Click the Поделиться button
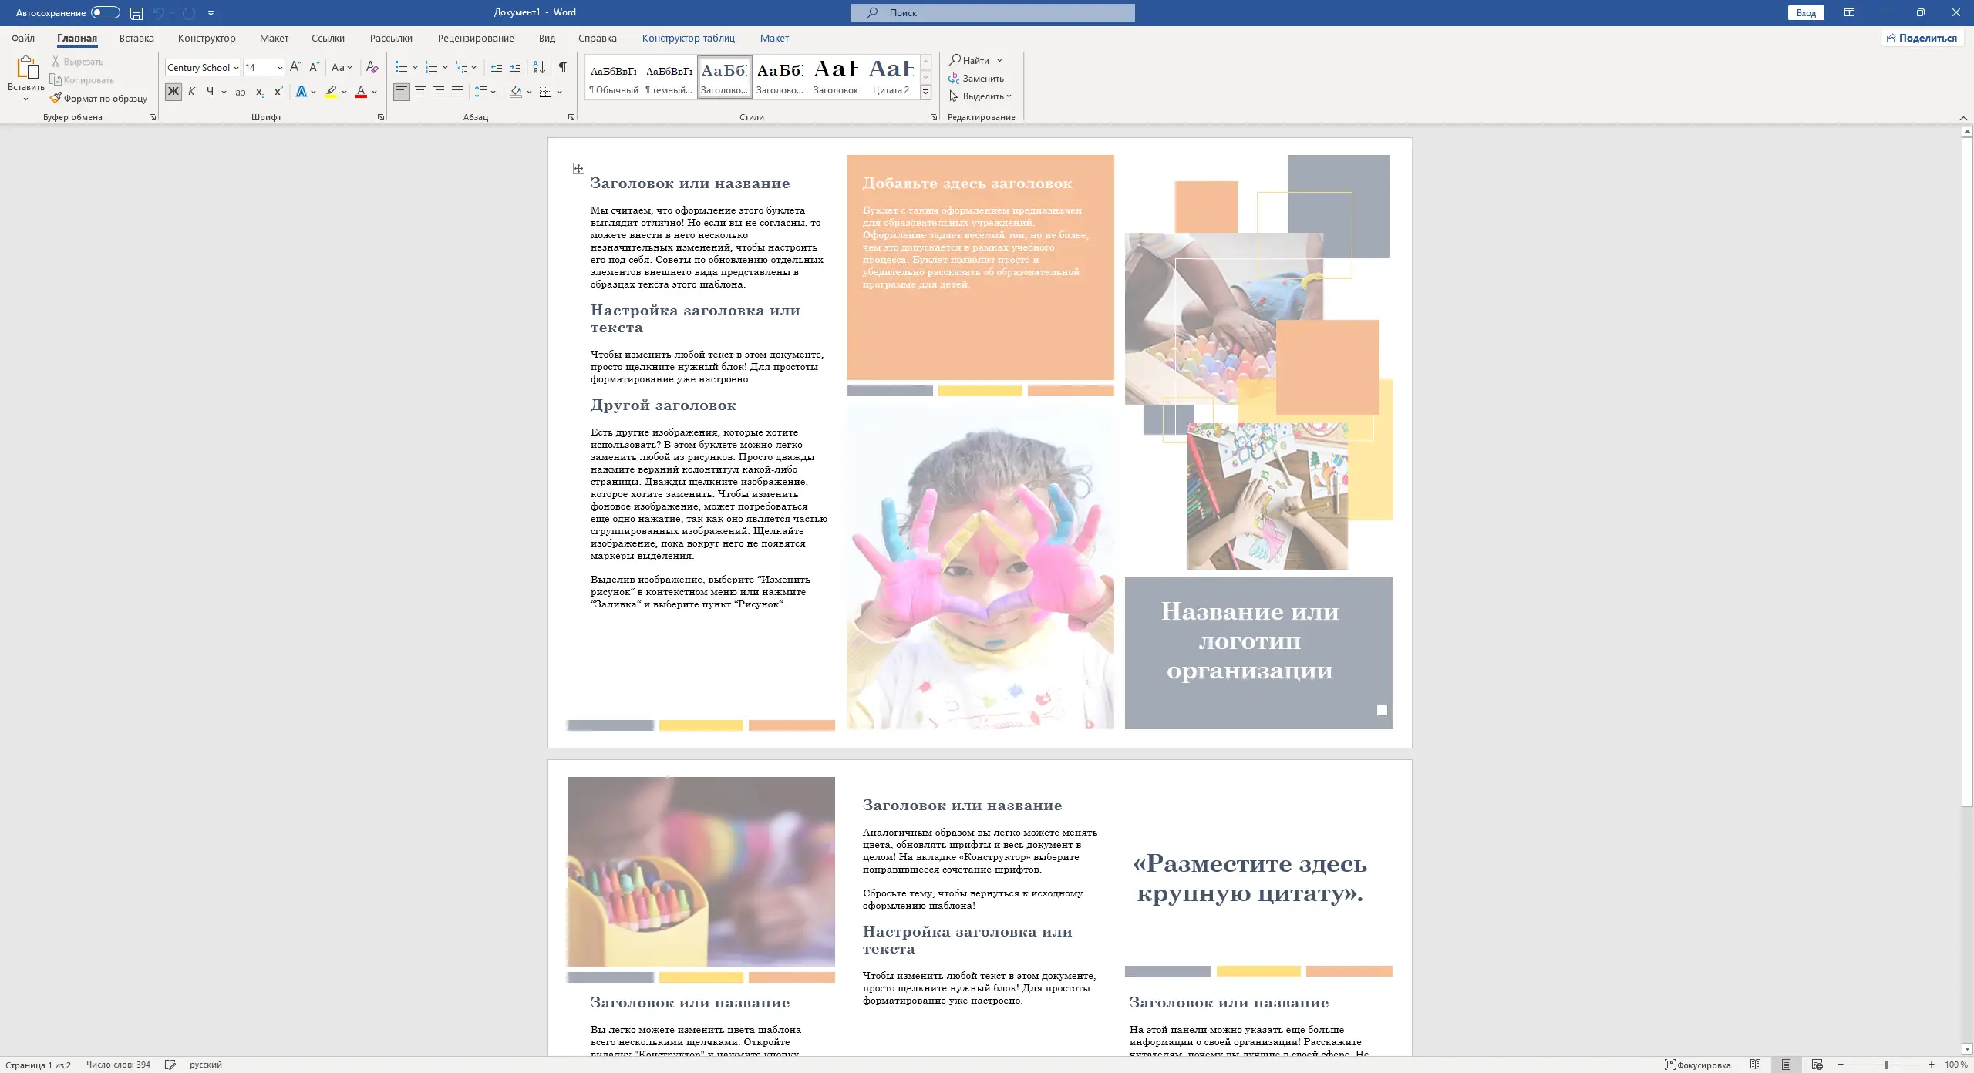 (1922, 38)
